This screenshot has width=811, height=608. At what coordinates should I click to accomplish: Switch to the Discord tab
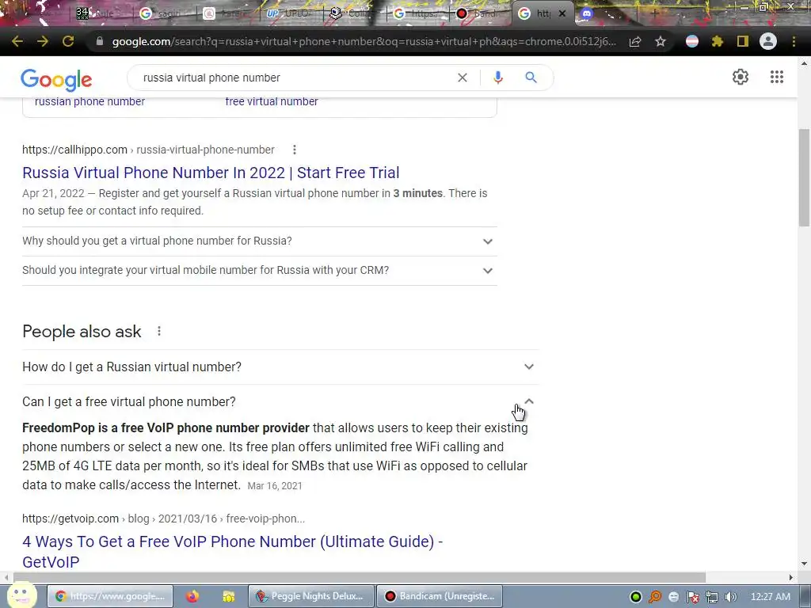point(587,13)
